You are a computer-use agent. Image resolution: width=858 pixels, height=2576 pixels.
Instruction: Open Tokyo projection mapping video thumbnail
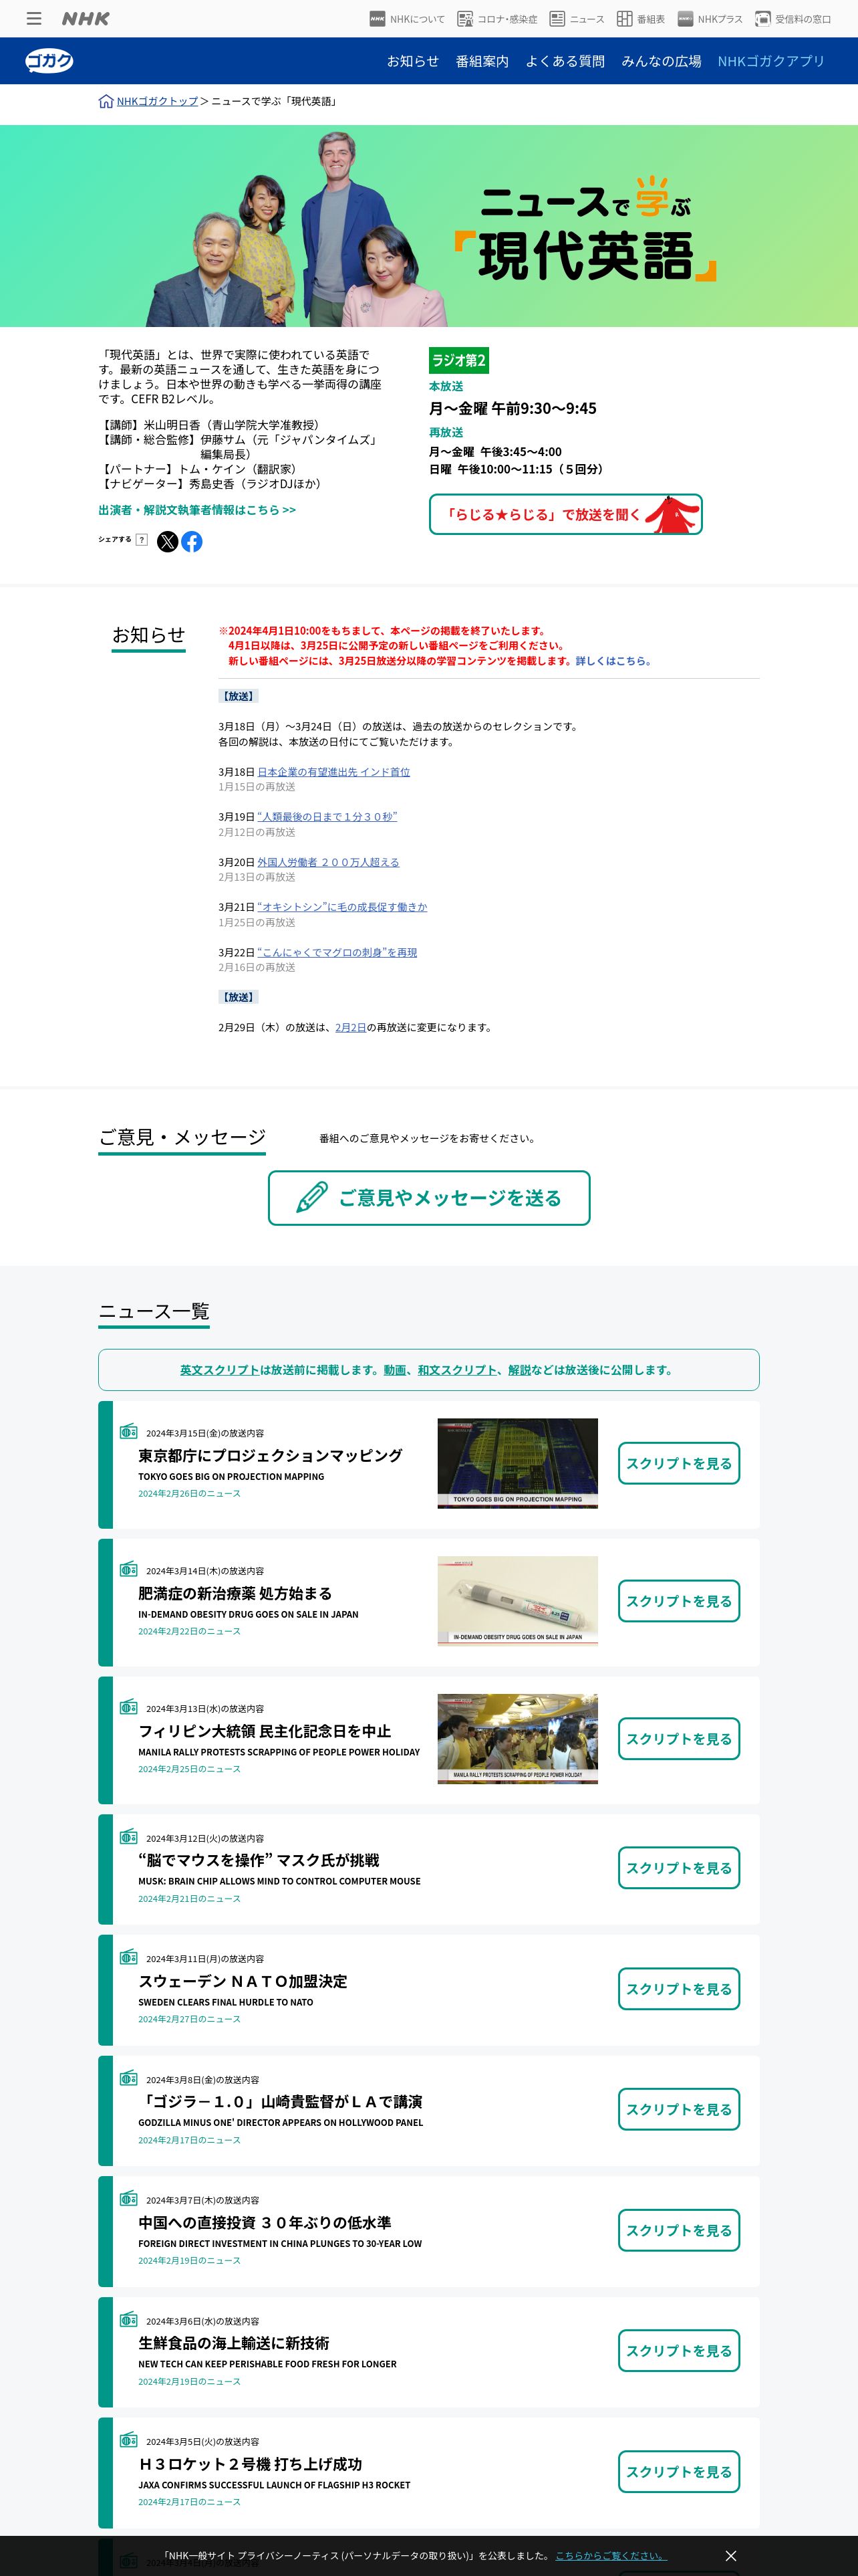point(517,1463)
